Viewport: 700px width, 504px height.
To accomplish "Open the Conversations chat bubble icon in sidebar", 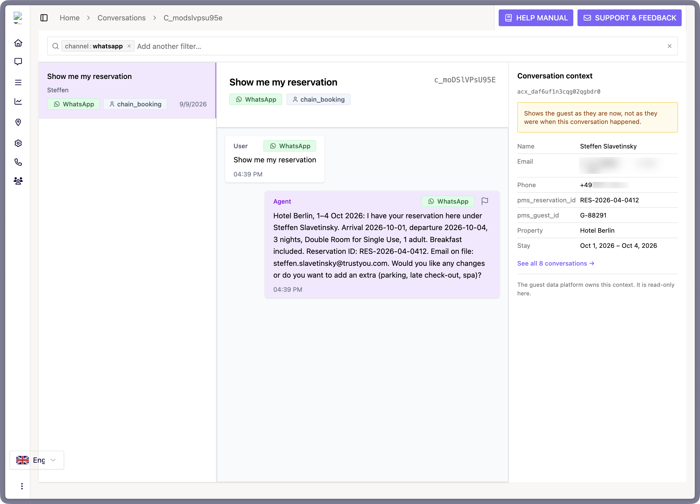I will pos(18,62).
